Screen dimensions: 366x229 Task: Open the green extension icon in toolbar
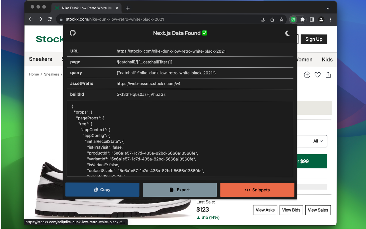coord(293,19)
